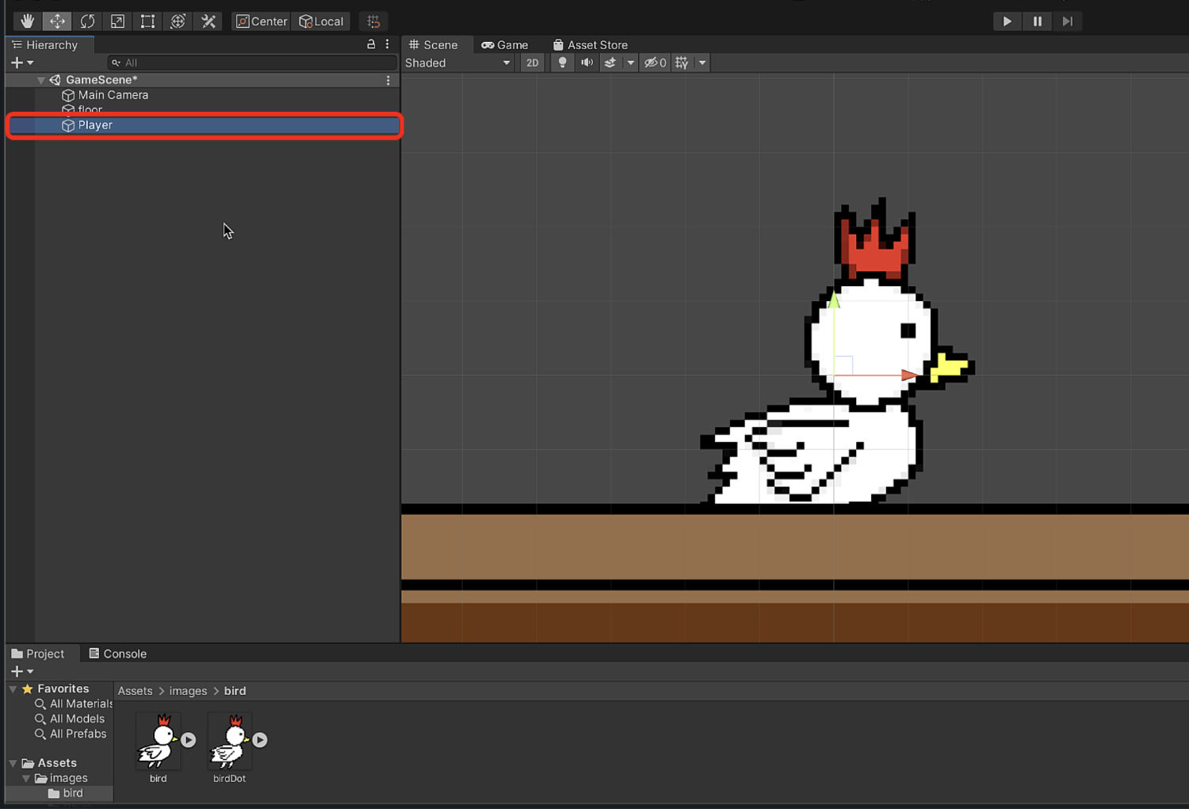
Task: Select the Hand tool
Action: pos(27,21)
